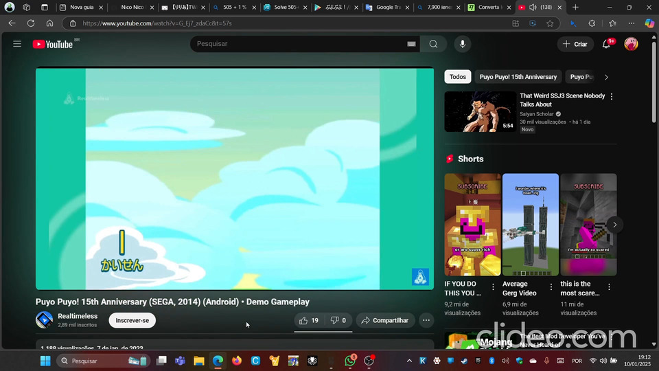
Task: Click the Criar create button
Action: 575,44
